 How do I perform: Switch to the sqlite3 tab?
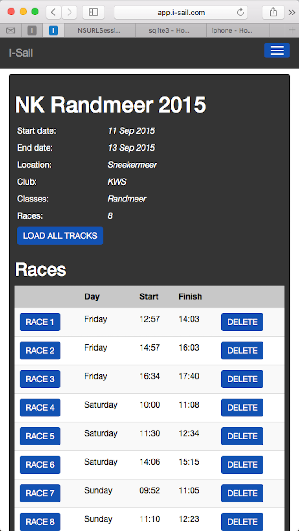click(x=169, y=30)
